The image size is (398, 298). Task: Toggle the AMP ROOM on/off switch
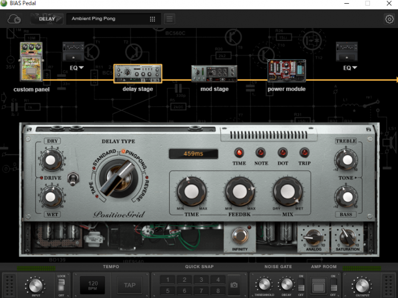click(x=333, y=285)
